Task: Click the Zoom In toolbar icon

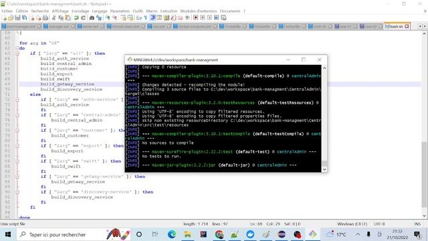Action: (108, 18)
